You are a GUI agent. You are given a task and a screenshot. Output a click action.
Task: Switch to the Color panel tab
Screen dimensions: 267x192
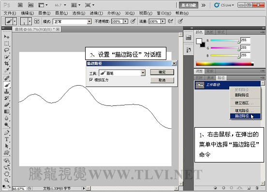(199, 32)
